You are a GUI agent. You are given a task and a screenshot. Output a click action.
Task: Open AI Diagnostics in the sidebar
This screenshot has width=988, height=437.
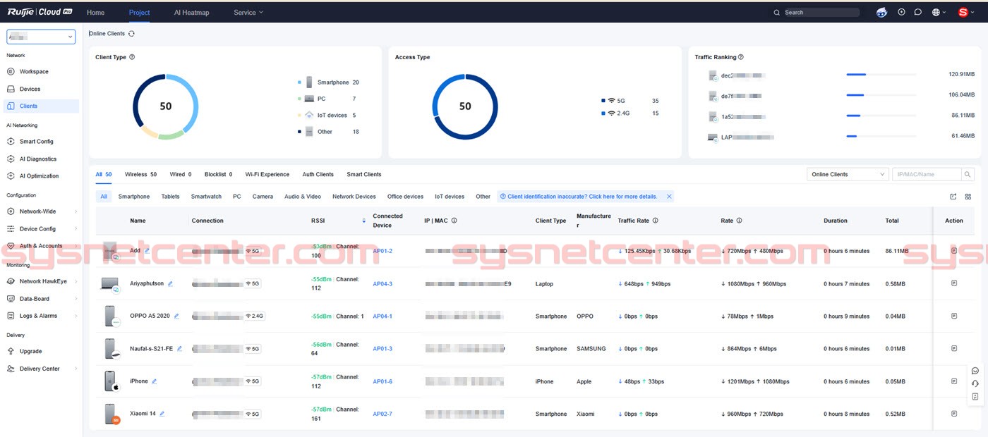(x=37, y=159)
